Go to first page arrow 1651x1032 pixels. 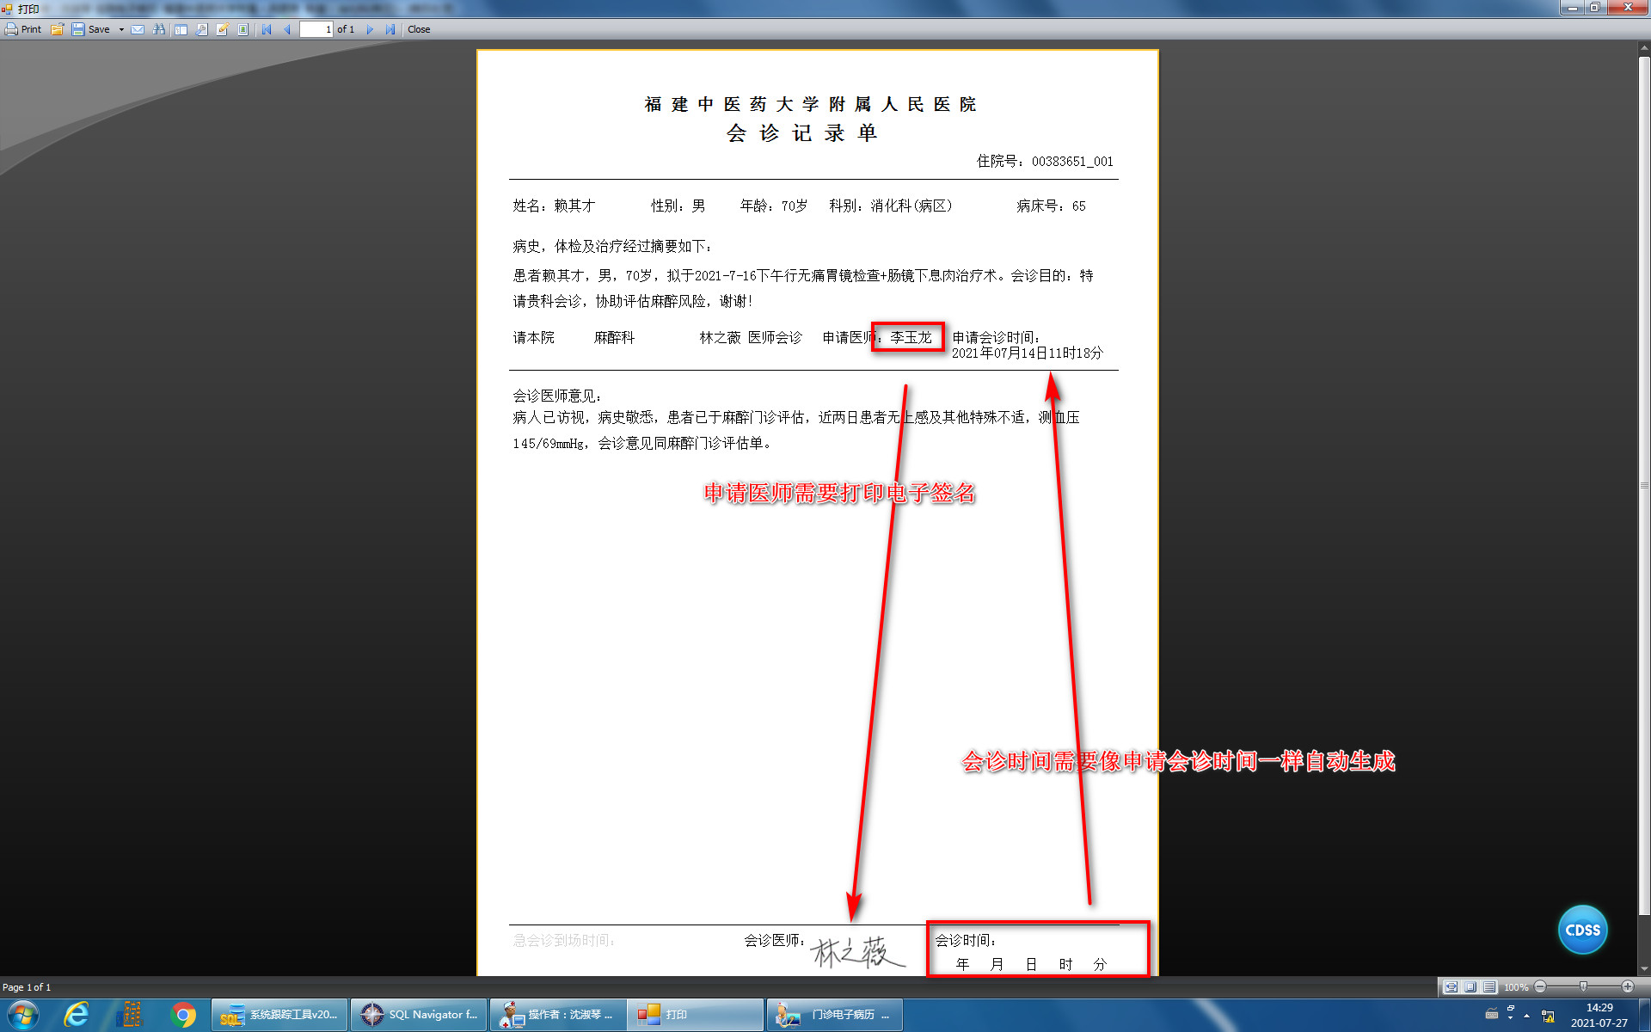(267, 29)
